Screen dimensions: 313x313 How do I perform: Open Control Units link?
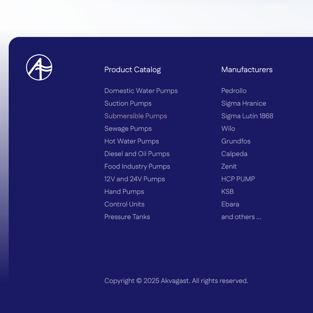click(124, 204)
